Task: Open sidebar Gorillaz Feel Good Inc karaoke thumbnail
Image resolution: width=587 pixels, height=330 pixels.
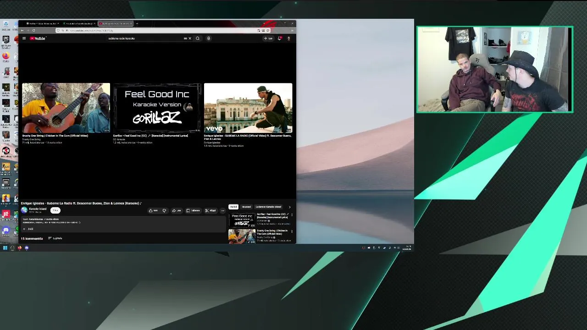Action: (242, 220)
